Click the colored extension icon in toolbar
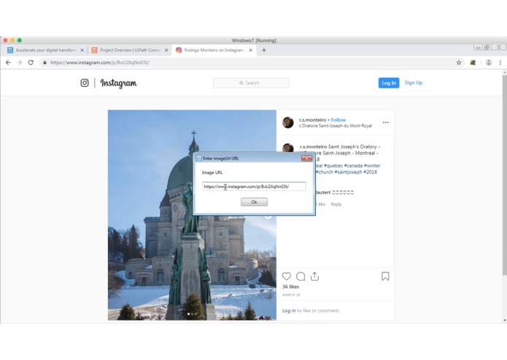 click(473, 63)
